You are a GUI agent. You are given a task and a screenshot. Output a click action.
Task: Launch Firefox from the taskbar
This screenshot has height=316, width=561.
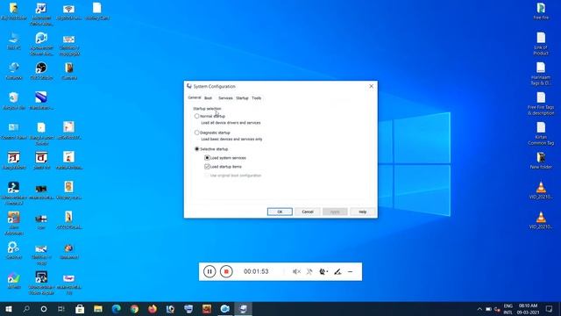point(153,309)
